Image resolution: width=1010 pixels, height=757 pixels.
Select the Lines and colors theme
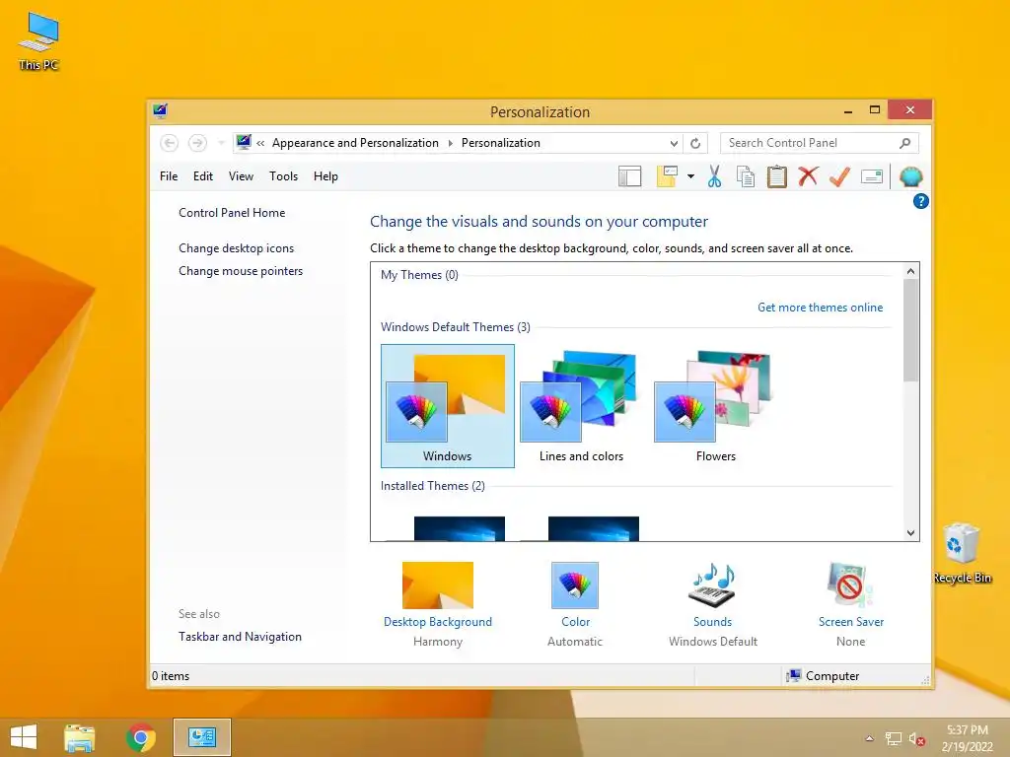(x=581, y=405)
